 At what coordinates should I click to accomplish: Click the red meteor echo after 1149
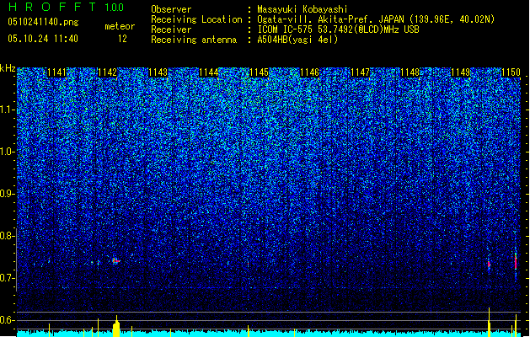pyautogui.click(x=489, y=265)
